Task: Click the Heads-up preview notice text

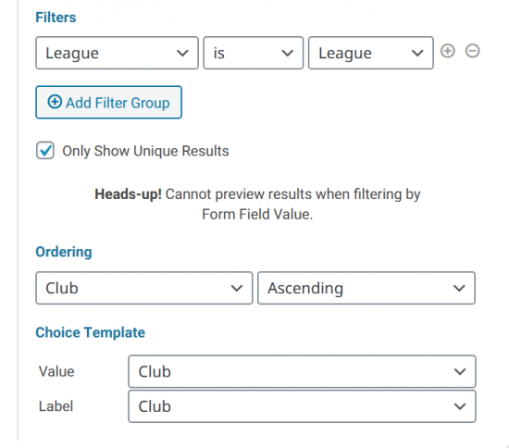Action: [x=257, y=205]
